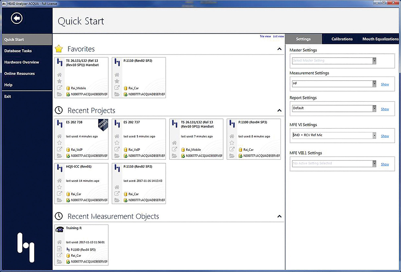
Task: Click Show link for Measurement Settings
Action: 385,84
